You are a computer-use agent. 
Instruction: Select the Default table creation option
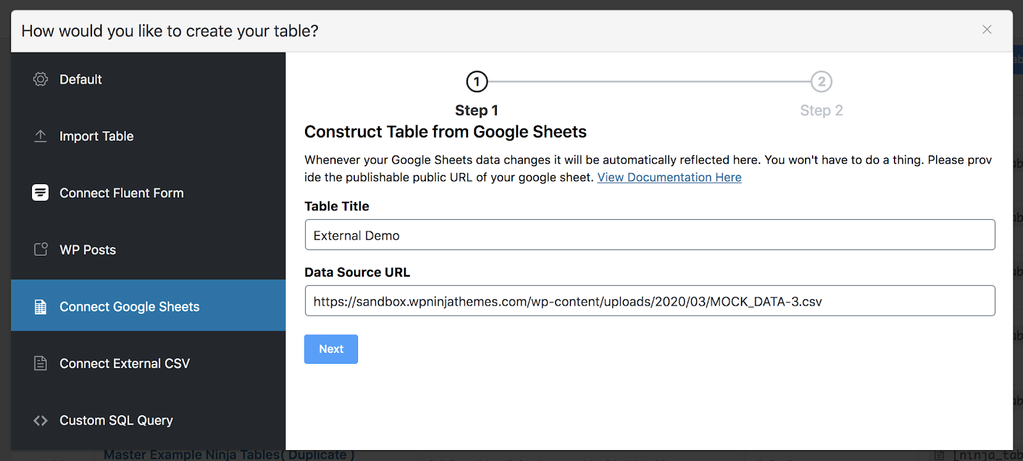click(148, 80)
